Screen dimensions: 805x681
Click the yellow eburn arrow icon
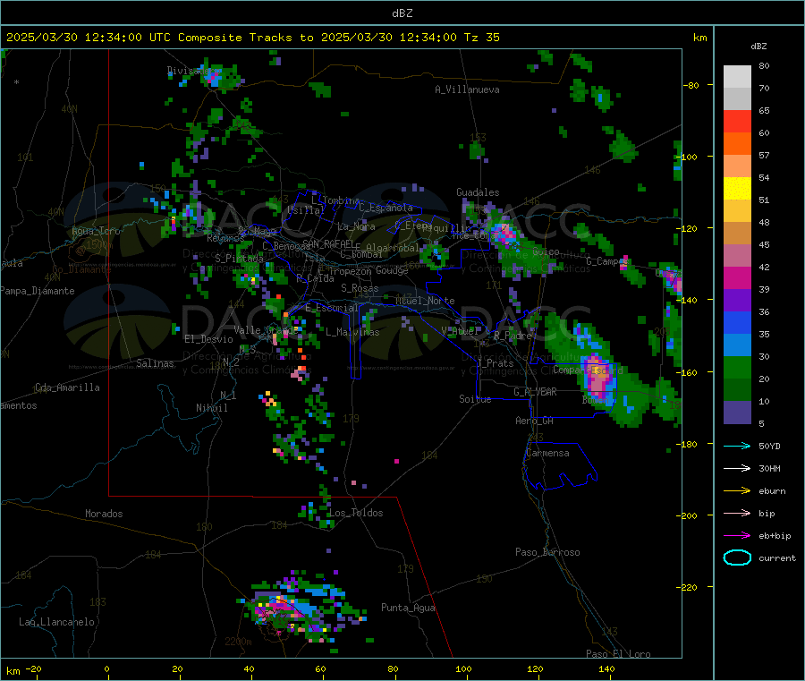[737, 490]
